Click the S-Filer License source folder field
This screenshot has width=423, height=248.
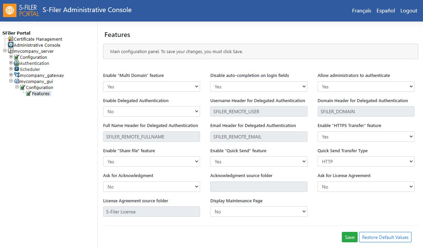click(x=152, y=212)
